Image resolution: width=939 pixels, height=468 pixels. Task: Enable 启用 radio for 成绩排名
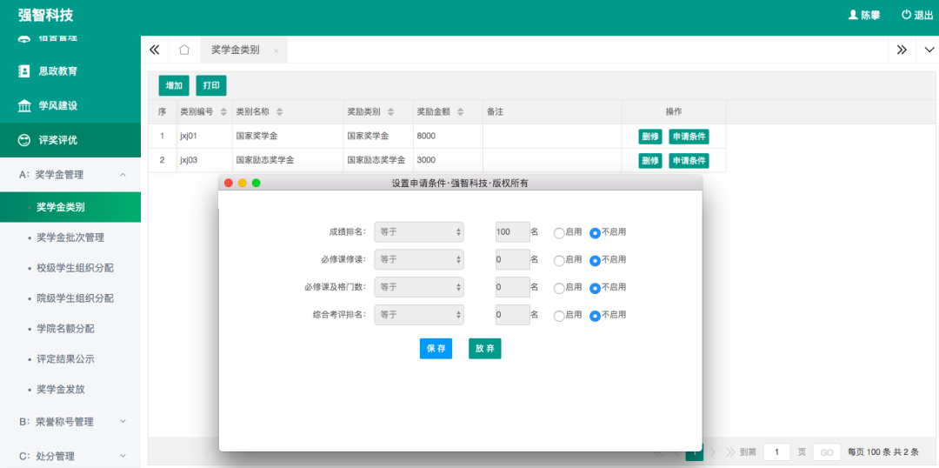[559, 233]
